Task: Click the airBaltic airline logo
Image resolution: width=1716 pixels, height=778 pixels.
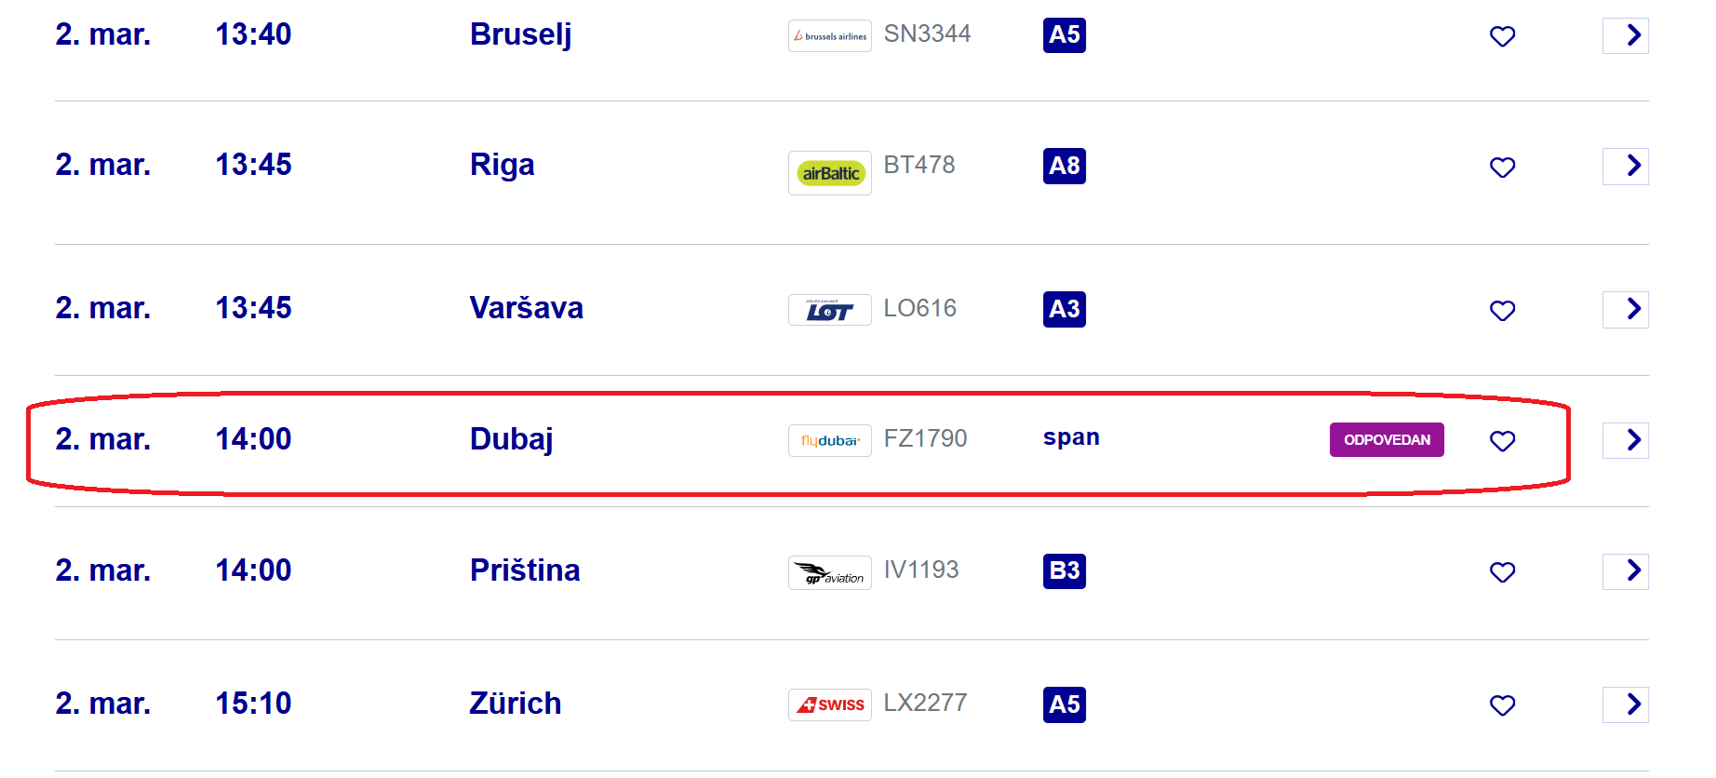Action: click(829, 173)
